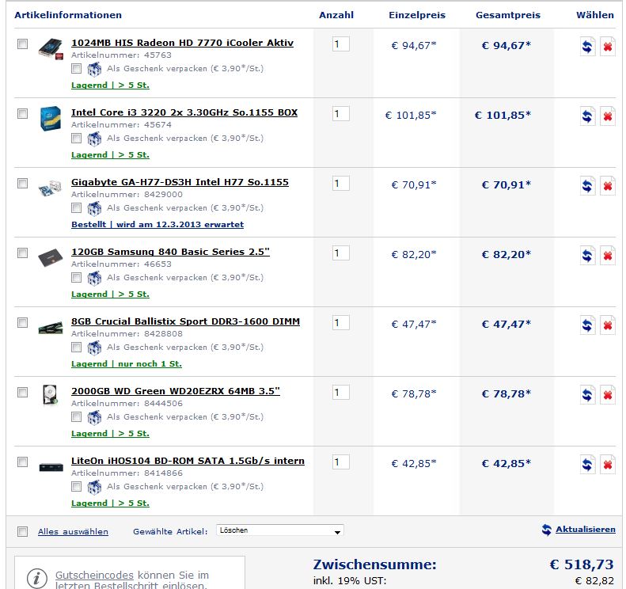Enable gift wrapping for Intel Core i3

tap(76, 139)
